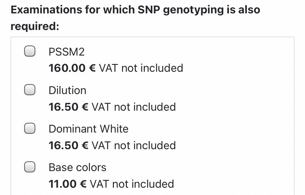Click 'VAT not included' beside the PSSM2 price
Viewport: 305px width, 195px height.
point(141,68)
